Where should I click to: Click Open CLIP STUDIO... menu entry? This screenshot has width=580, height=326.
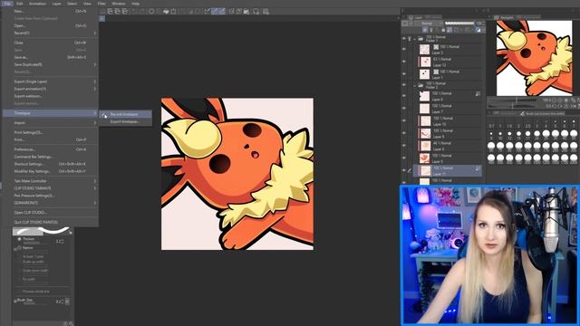pyautogui.click(x=51, y=213)
